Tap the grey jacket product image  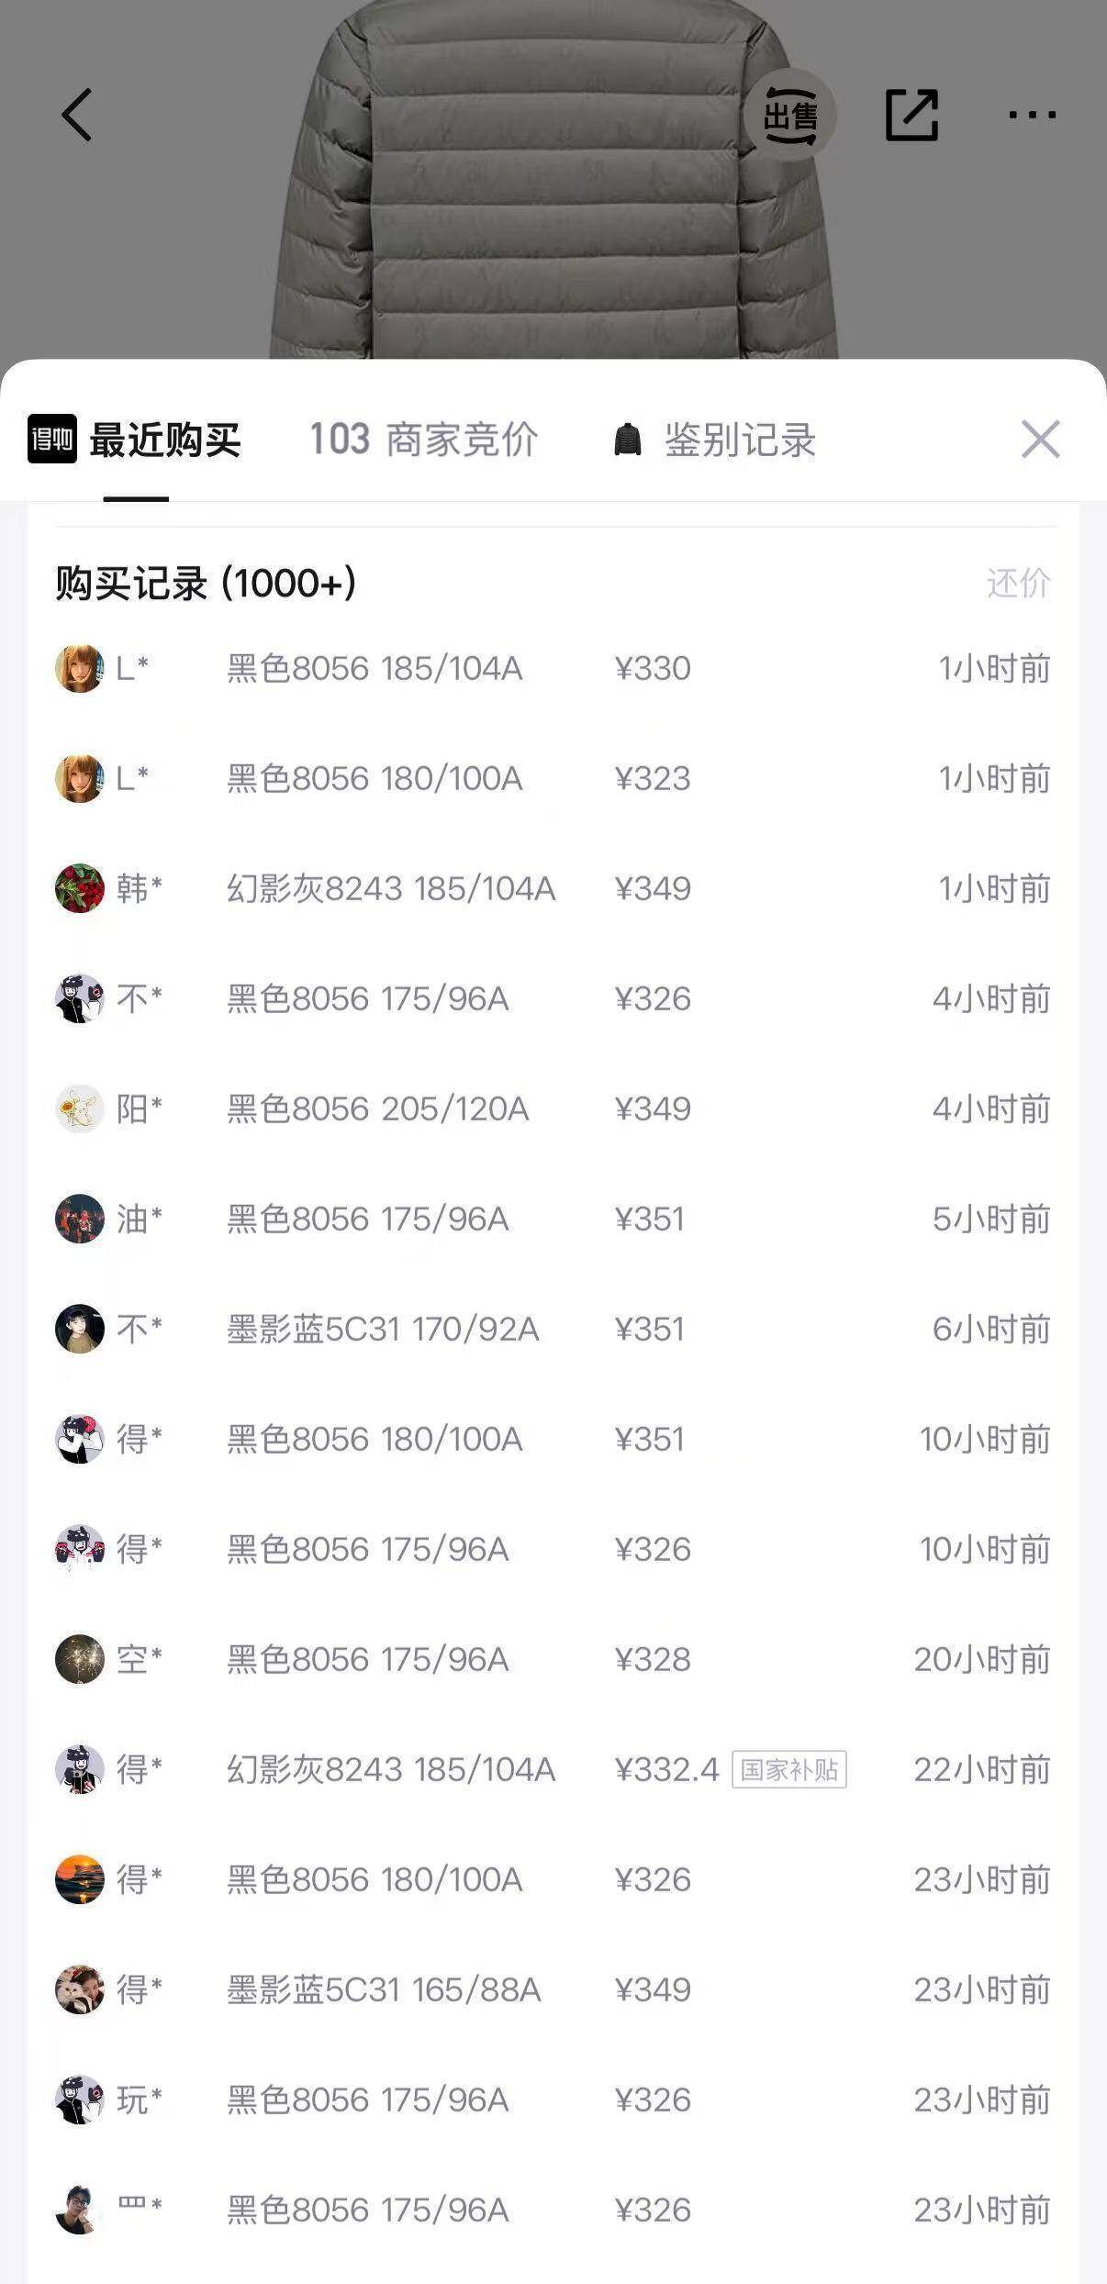pos(553,179)
